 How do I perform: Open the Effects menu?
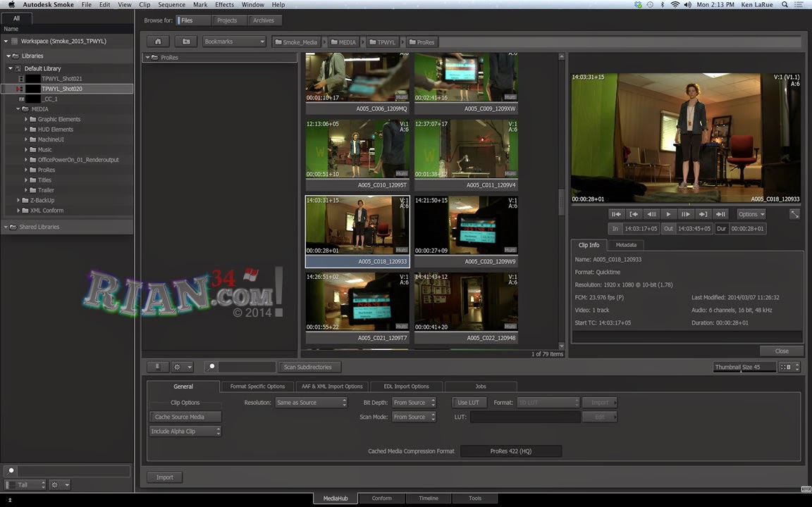pos(224,5)
